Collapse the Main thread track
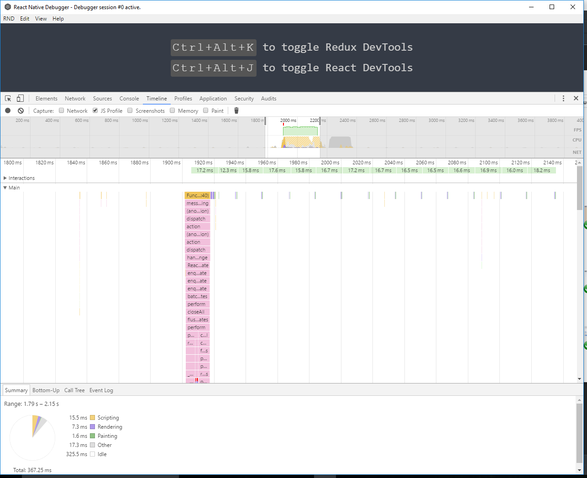The height and width of the screenshot is (478, 587). click(x=5, y=188)
